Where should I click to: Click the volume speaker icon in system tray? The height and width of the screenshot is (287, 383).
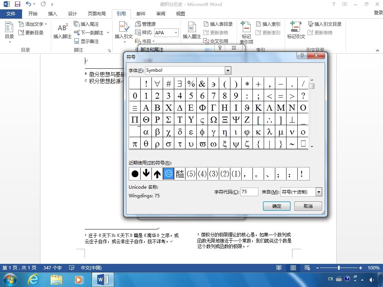pos(371,280)
